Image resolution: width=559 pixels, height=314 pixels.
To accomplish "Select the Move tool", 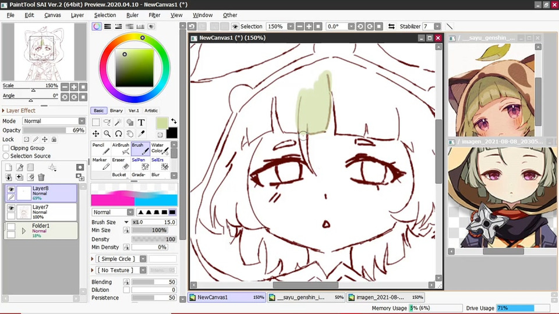I will [x=96, y=134].
